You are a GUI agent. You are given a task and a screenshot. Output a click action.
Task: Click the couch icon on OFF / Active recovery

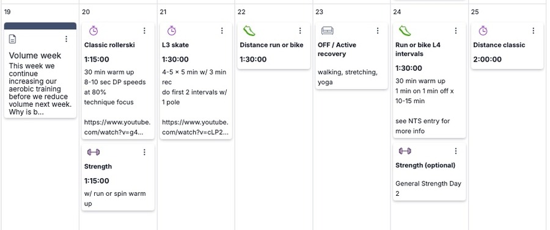tap(328, 31)
